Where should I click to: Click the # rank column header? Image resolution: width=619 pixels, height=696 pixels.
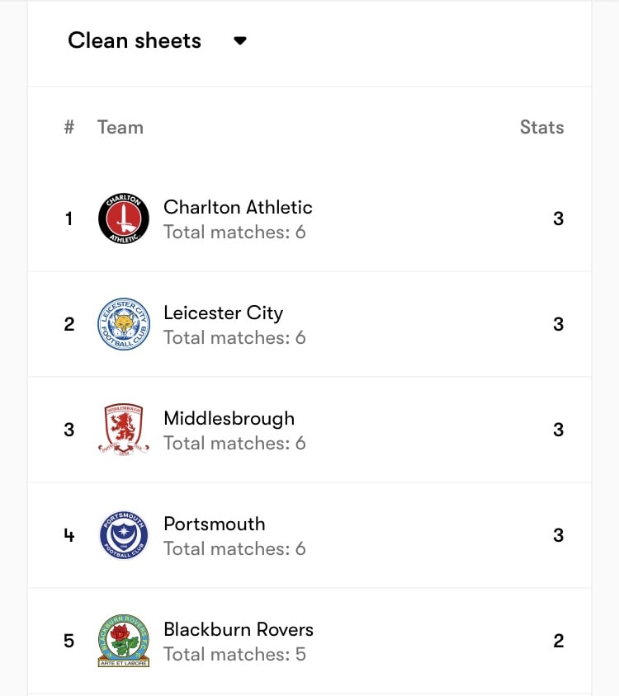pos(69,127)
